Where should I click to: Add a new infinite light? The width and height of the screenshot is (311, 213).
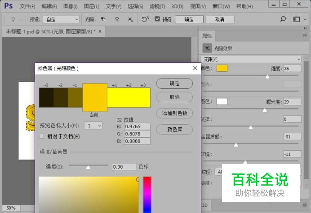pyautogui.click(x=130, y=19)
